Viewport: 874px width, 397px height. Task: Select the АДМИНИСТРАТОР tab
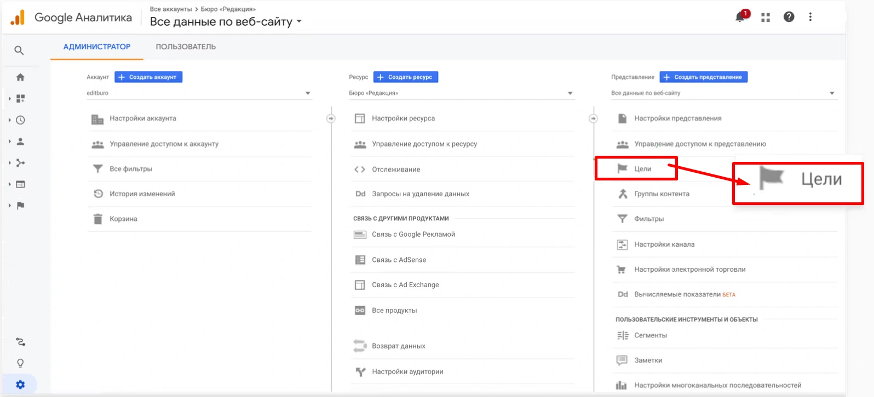point(97,47)
